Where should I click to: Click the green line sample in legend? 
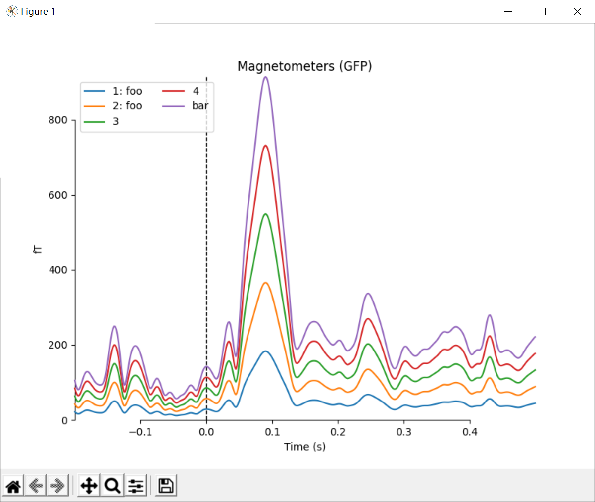click(95, 121)
